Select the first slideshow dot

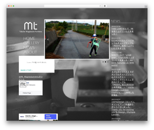(x=103, y=62)
